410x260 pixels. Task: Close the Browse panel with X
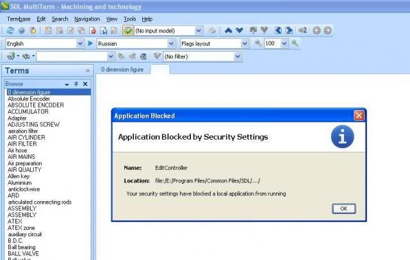[85, 84]
